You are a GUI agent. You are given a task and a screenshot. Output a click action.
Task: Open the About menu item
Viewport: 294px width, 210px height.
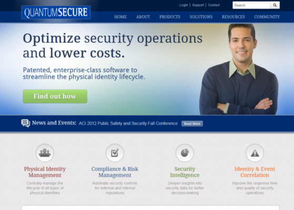click(143, 17)
